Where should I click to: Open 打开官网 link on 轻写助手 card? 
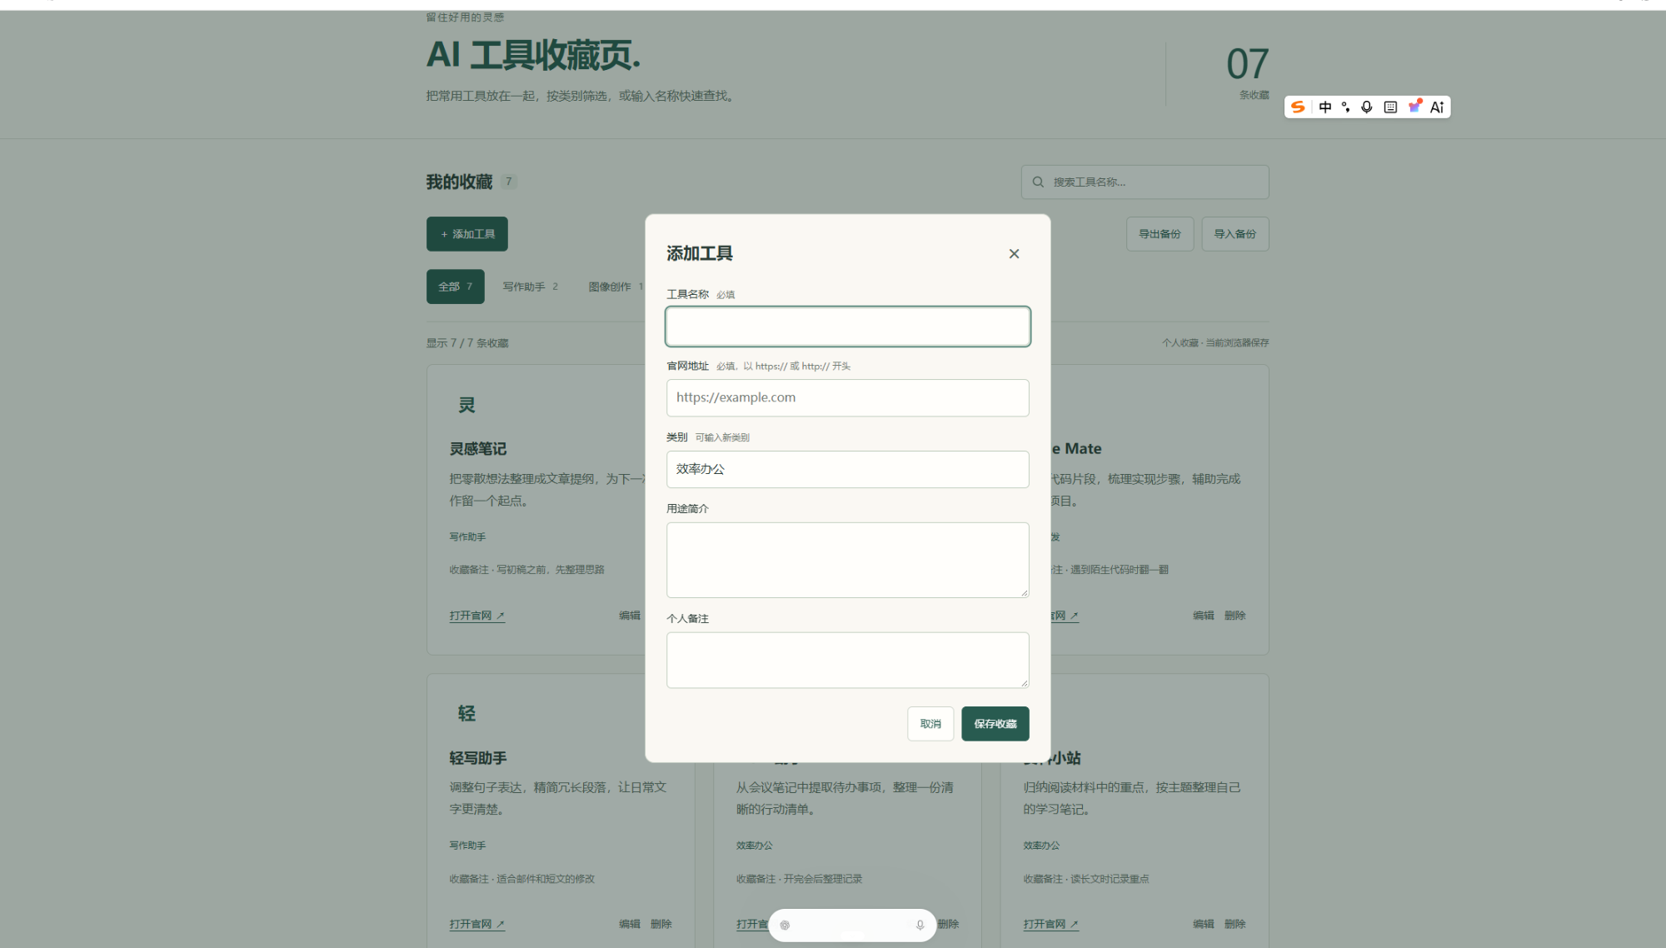477,924
